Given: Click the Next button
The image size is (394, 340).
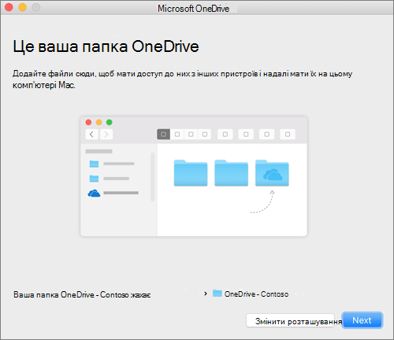Looking at the screenshot, I should click(x=362, y=320).
